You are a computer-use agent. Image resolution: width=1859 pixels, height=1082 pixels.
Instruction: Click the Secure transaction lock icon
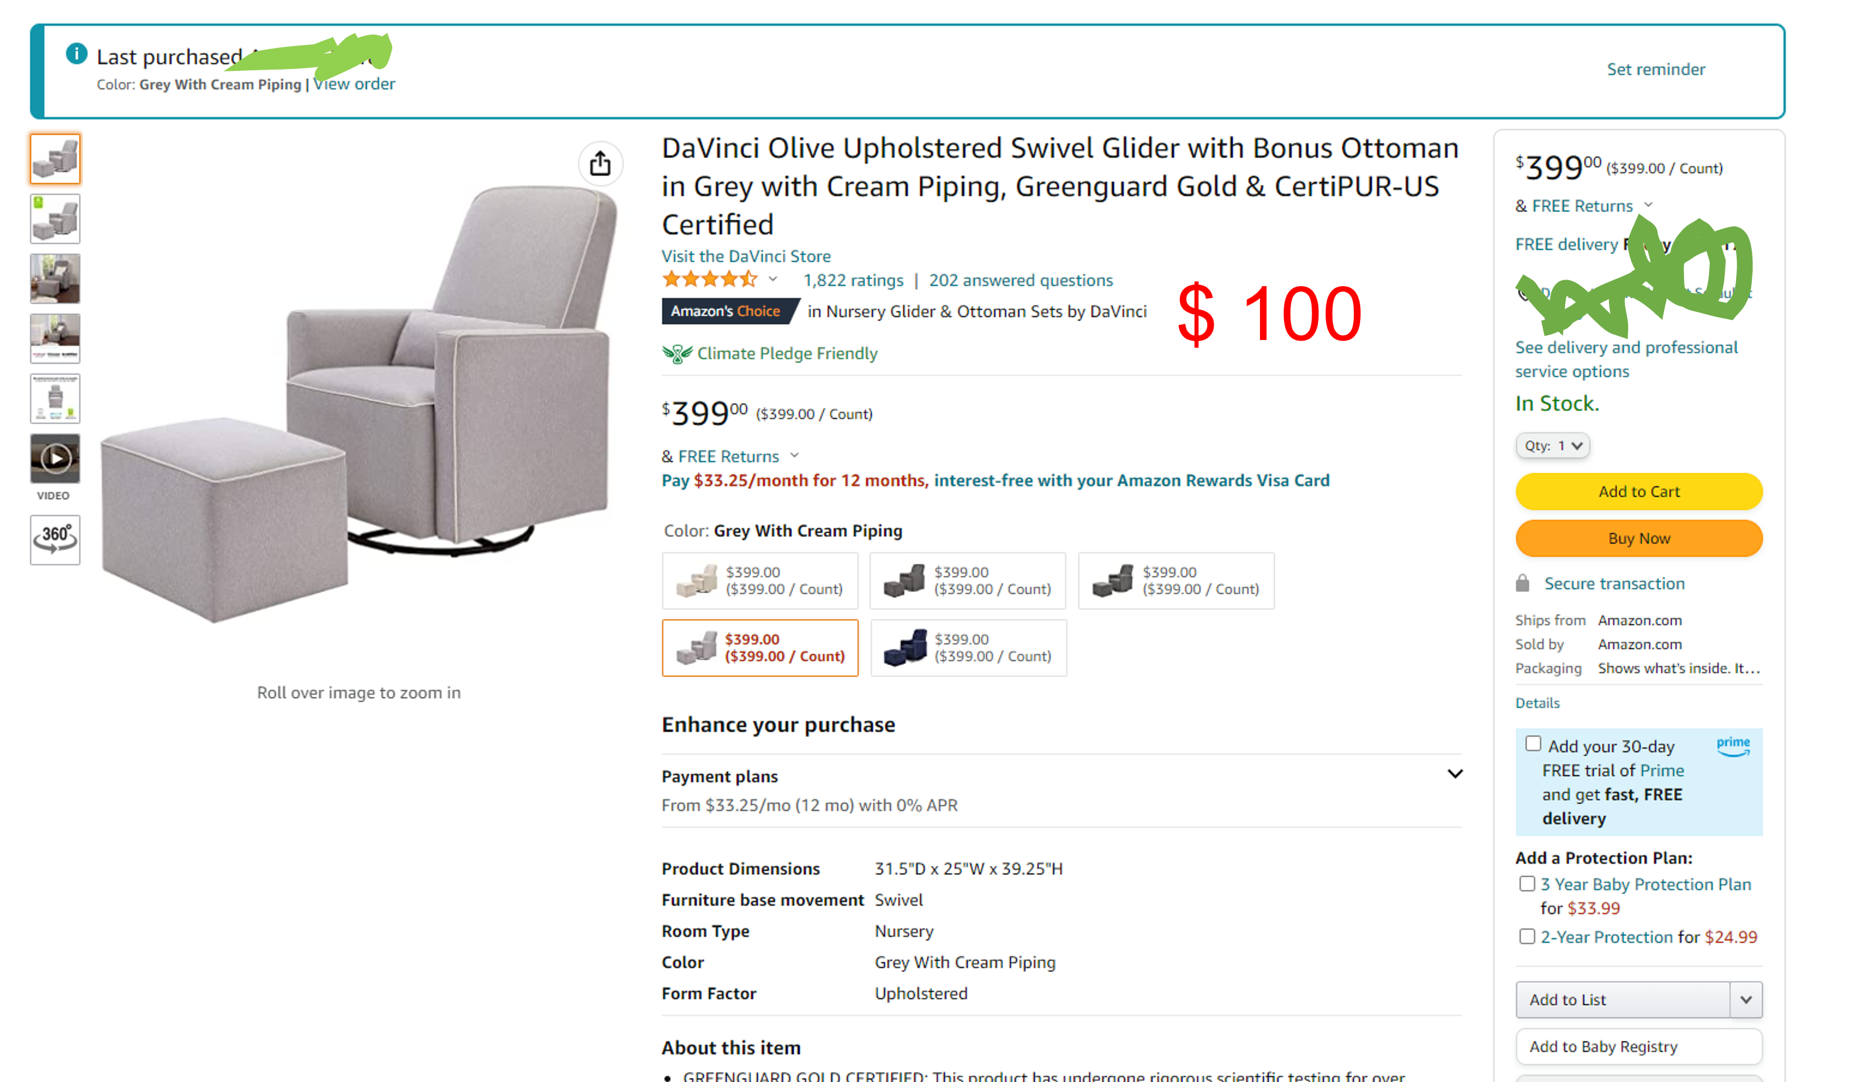[1522, 584]
